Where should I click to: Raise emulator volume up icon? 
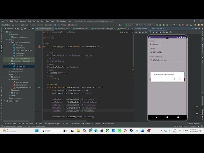point(140,32)
